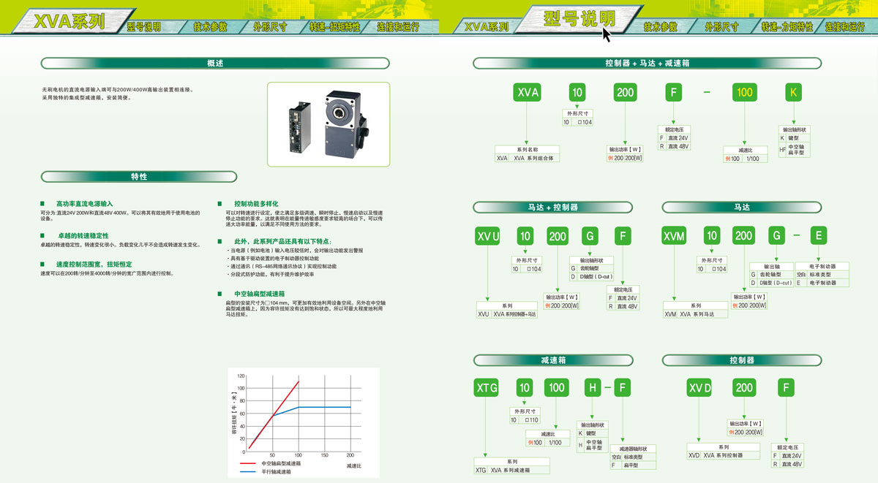The width and height of the screenshot is (878, 483).
Task: Click the green XVD controller code box
Action: [699, 387]
